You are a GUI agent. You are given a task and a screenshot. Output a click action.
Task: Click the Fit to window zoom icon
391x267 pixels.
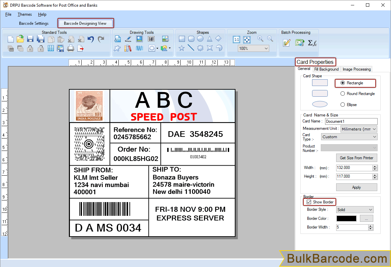[x=247, y=39]
